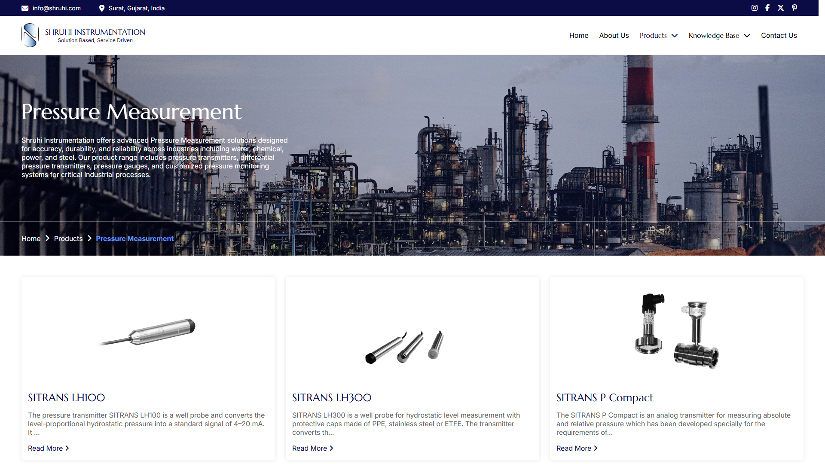This screenshot has height=464, width=825.
Task: Click the Products breadcrumb link
Action: tap(68, 238)
